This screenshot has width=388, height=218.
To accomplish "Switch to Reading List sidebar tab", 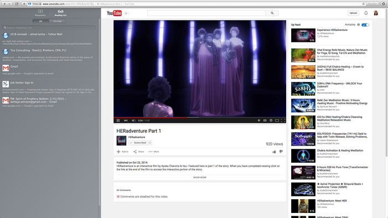I will (60, 13).
